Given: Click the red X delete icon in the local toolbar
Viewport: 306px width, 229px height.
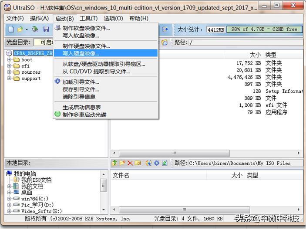Looking at the screenshot, I should pos(130,163).
